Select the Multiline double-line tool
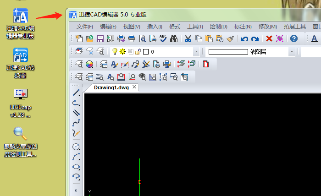Screen dimensions: 321x196 click(x=76, y=113)
